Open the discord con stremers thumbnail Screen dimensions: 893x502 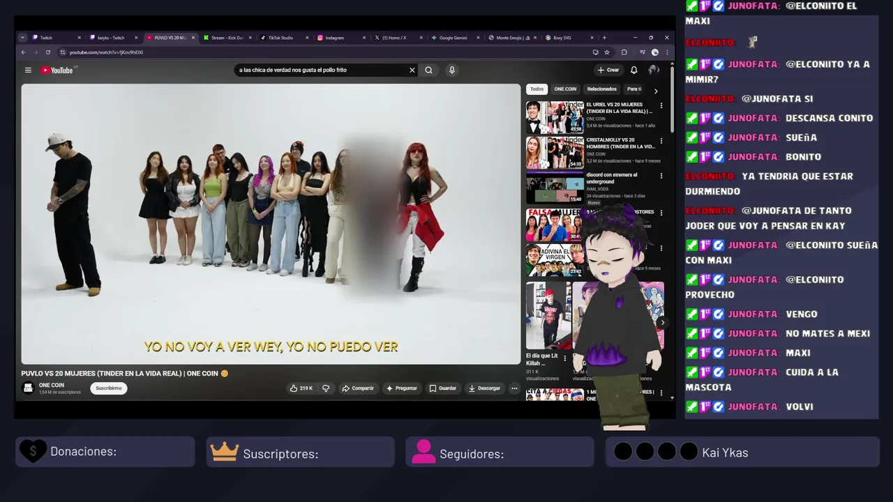tap(555, 188)
